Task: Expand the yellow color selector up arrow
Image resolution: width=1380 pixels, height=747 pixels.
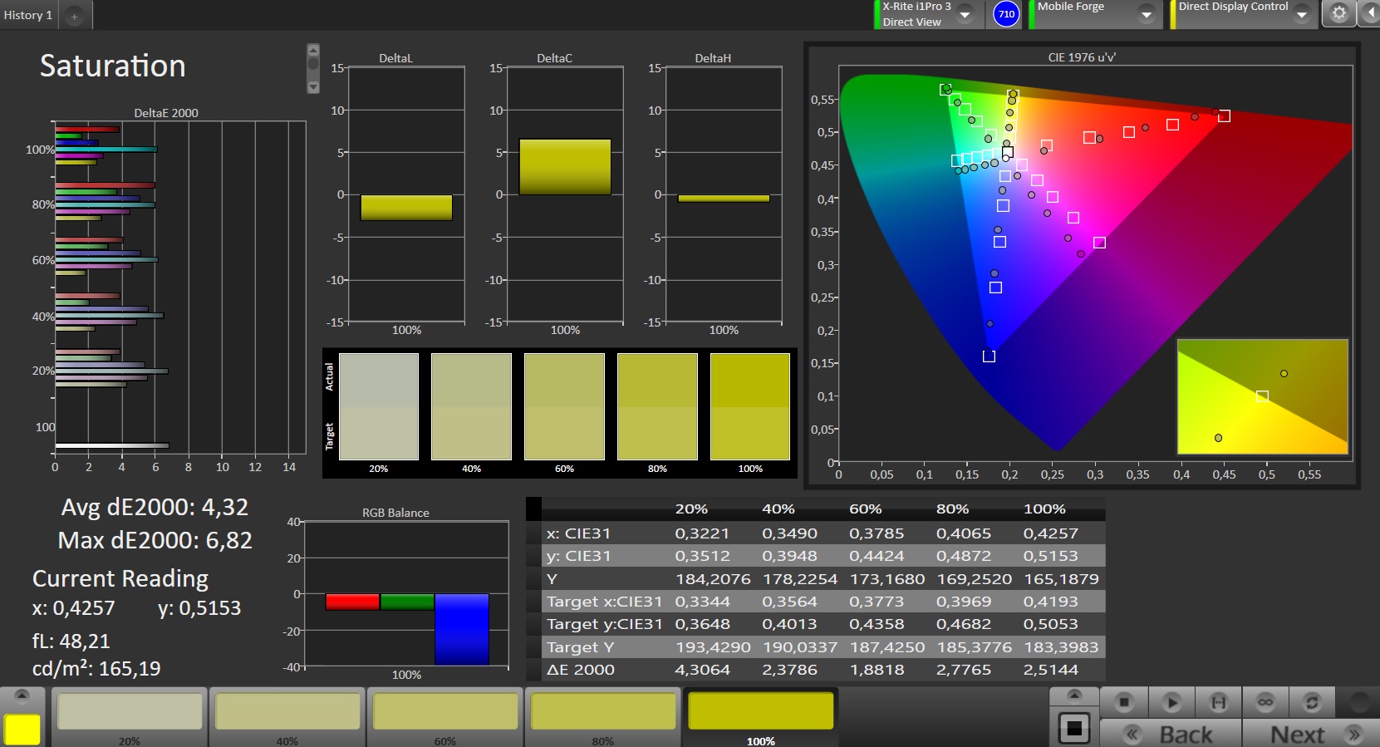Action: pyautogui.click(x=22, y=695)
